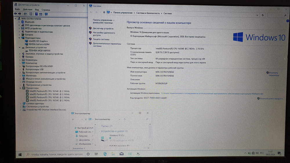Open the Файл menu in Device Manager
290x163 pixels.
[x=17, y=10]
